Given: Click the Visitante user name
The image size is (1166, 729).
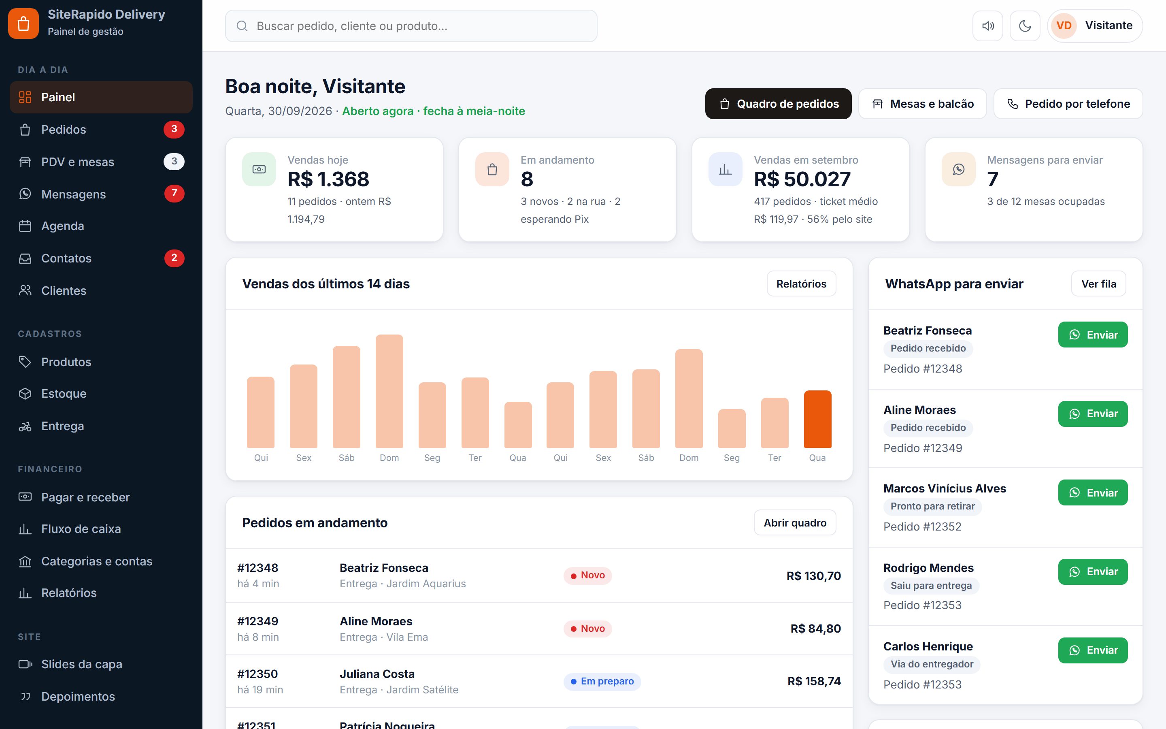Looking at the screenshot, I should [1109, 26].
